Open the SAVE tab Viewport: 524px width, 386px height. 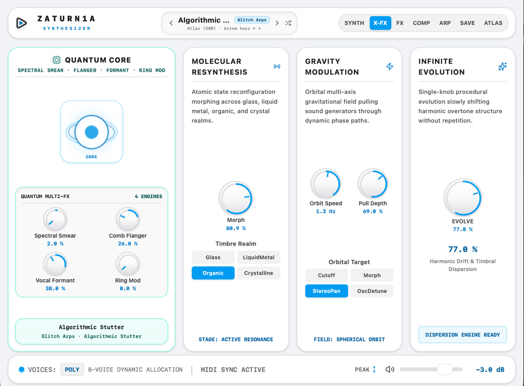(x=467, y=23)
